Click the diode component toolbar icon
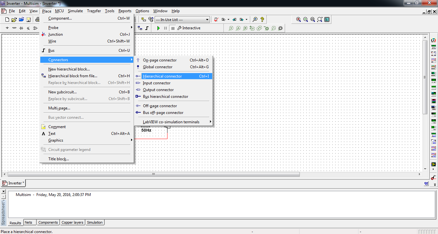438x234 pixels. tap(21, 28)
